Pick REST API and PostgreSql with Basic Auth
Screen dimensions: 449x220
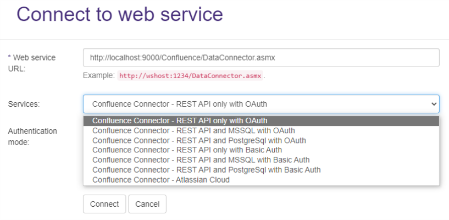[206, 170]
